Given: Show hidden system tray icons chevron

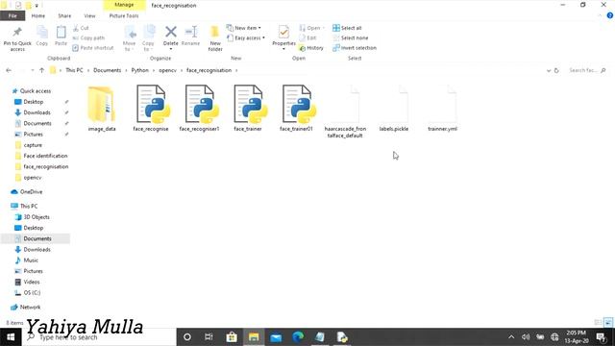Looking at the screenshot, I should (511, 337).
